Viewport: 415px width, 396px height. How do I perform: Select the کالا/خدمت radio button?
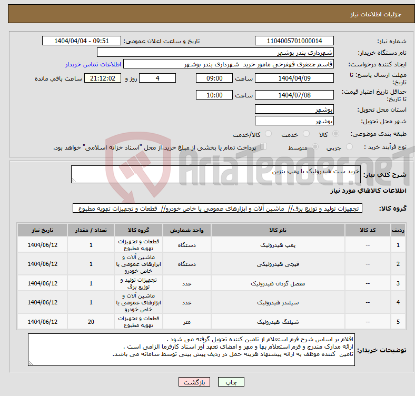point(268,134)
